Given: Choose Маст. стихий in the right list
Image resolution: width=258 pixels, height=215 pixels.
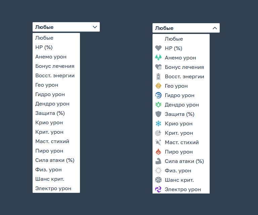Looking at the screenshot, I should pos(181,142).
